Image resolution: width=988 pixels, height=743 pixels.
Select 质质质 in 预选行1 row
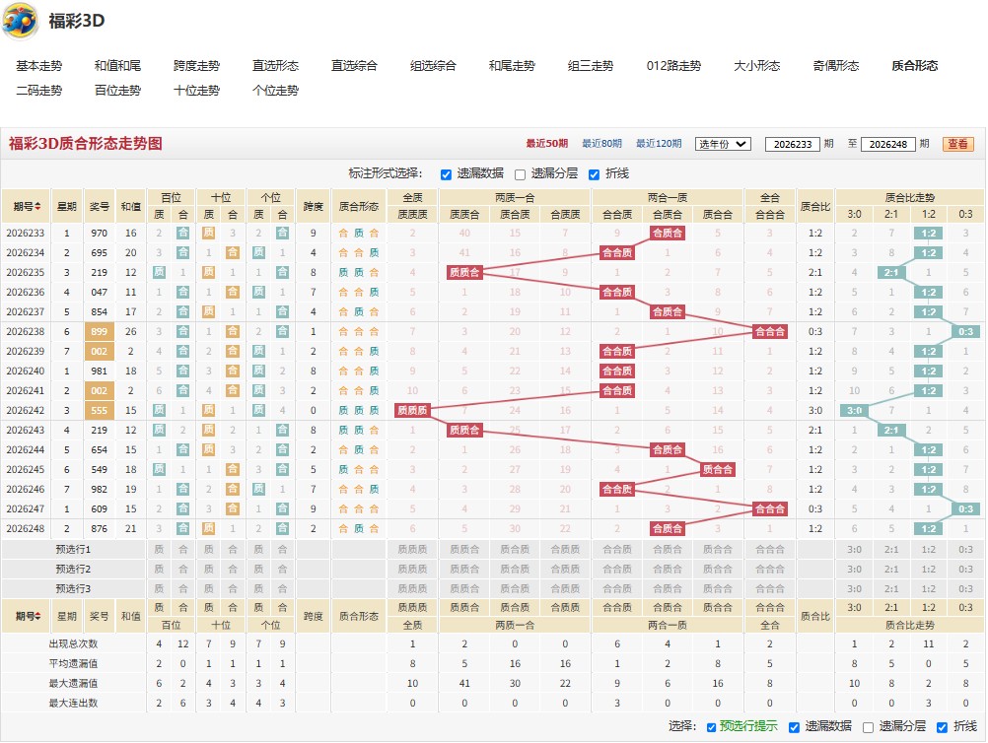coord(412,550)
